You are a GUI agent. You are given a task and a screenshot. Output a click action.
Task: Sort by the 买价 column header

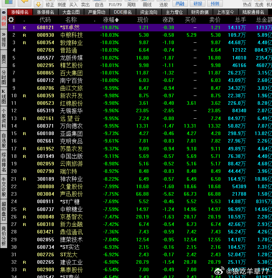point(190,20)
